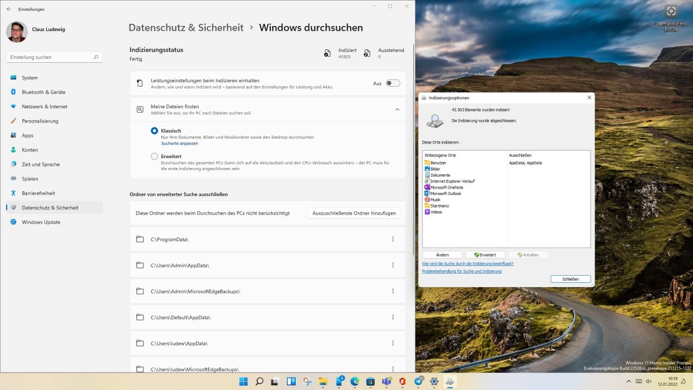
Task: Select Erweitert search mode
Action: [154, 157]
